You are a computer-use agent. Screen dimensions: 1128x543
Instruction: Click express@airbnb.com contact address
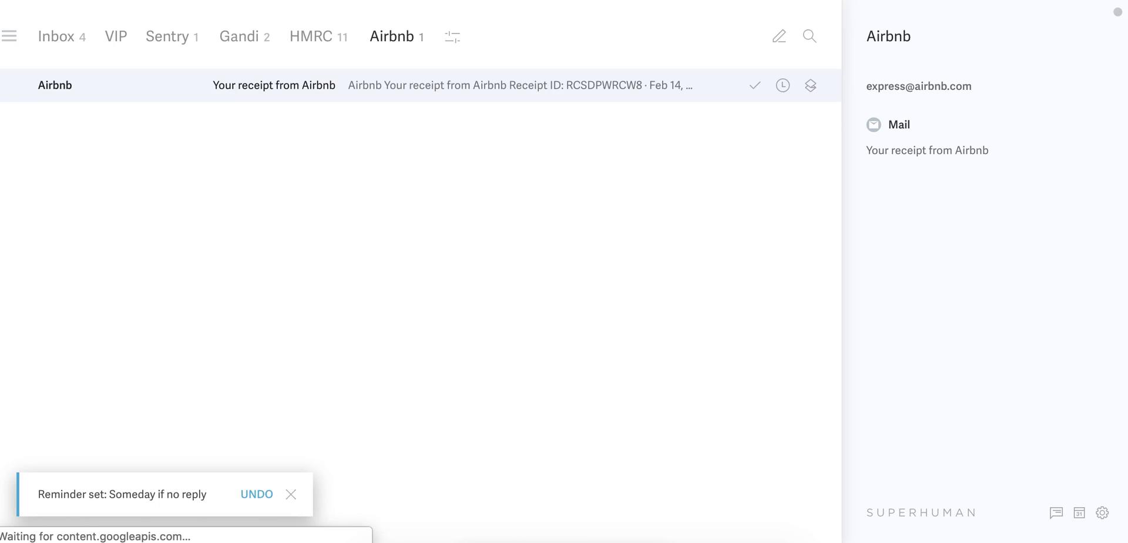coord(919,86)
